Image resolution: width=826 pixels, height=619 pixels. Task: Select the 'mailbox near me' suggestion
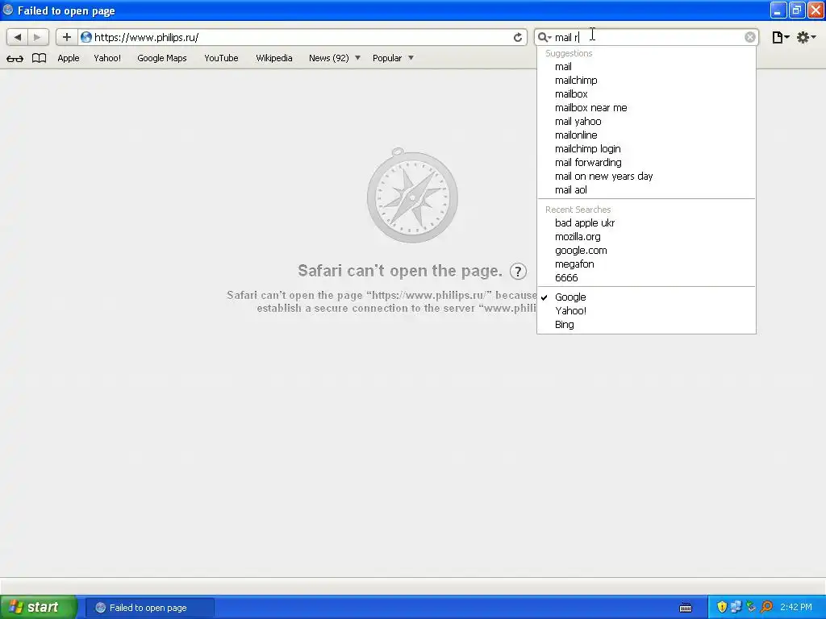tap(646, 108)
